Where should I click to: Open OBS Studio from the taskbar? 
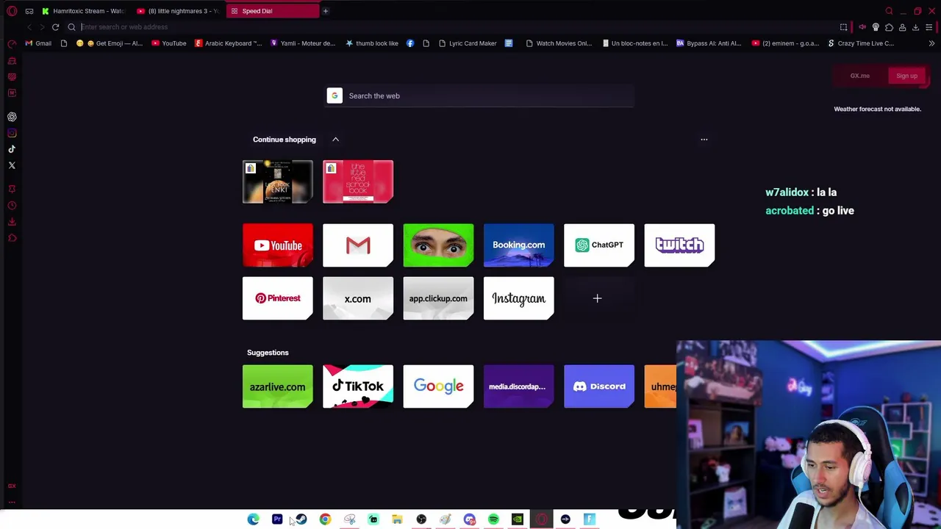tap(421, 519)
